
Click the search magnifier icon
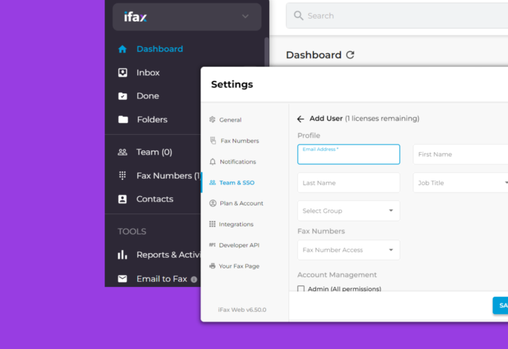click(x=298, y=16)
